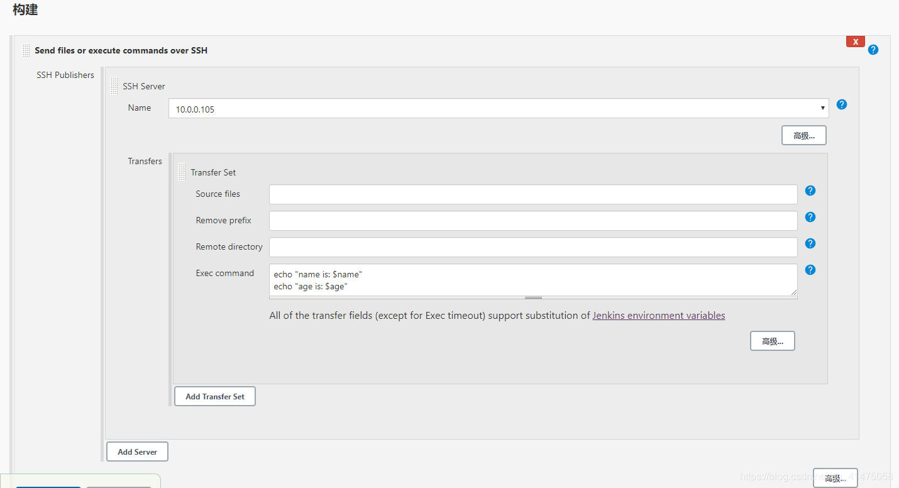Click the Exec command label
The image size is (899, 488).
[224, 273]
